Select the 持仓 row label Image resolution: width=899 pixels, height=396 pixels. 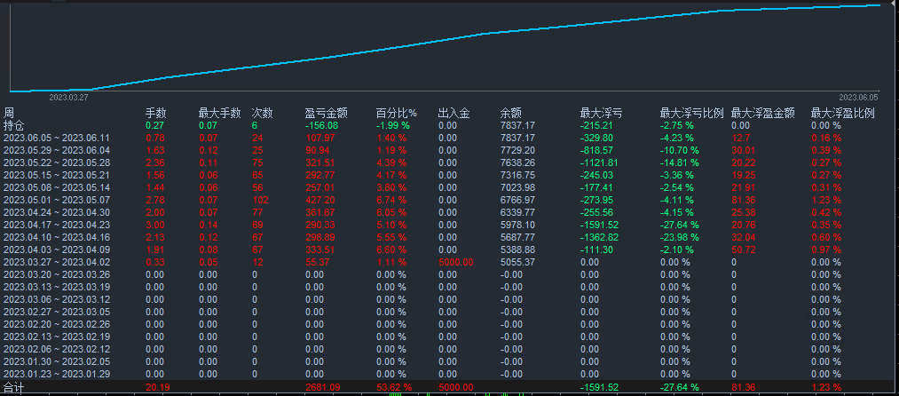(14, 125)
